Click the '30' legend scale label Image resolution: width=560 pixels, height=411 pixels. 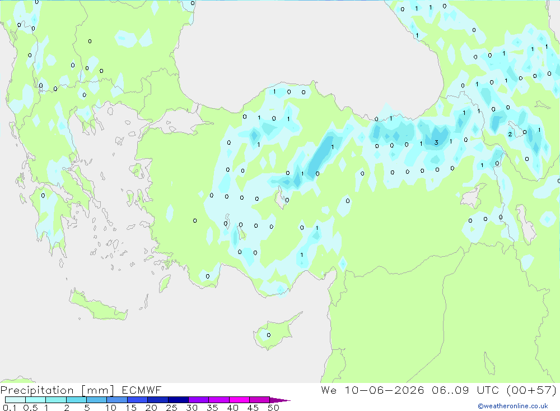(x=192, y=408)
